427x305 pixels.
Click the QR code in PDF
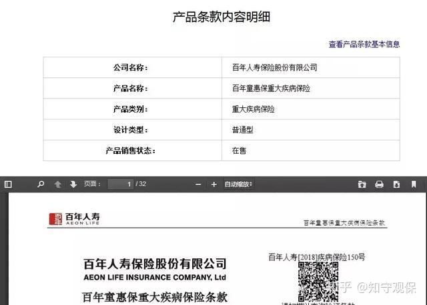point(318,281)
